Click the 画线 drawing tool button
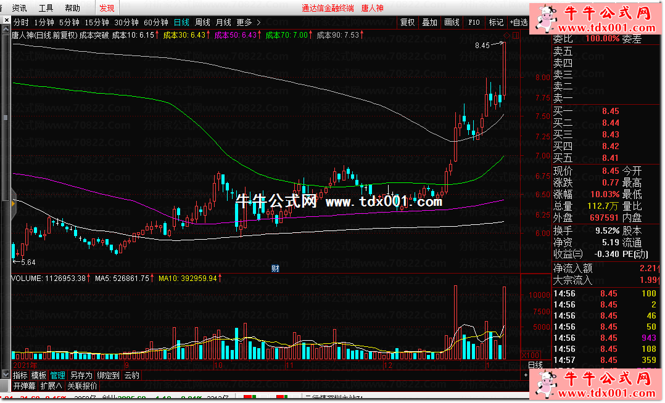Screen dimensions: 665x403 [x=452, y=23]
